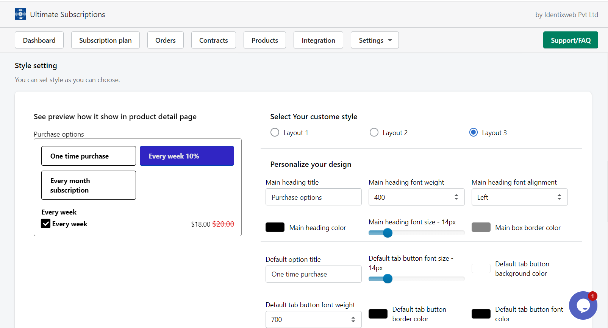The height and width of the screenshot is (328, 608).
Task: Go to the Dashboard tab
Action: [x=39, y=40]
